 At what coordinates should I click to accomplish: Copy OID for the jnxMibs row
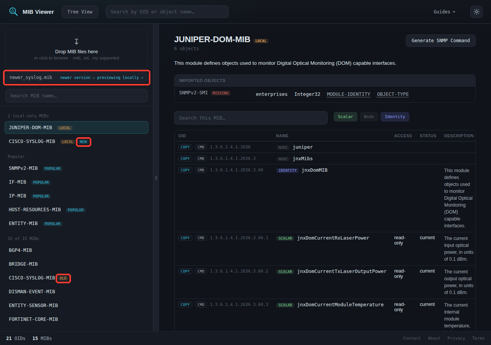point(185,158)
